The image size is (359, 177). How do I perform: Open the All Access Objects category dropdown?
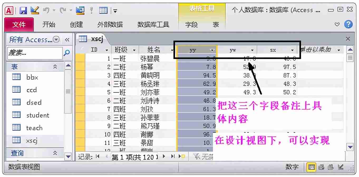tap(56, 40)
